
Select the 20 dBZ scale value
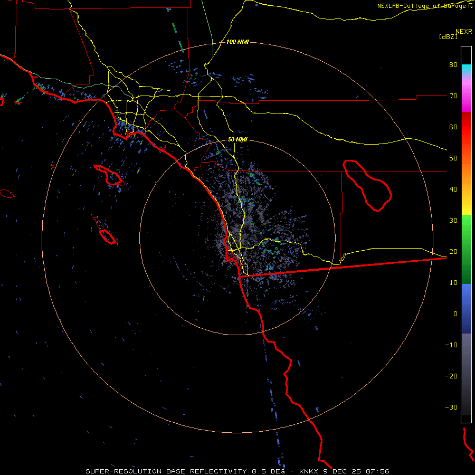453,251
